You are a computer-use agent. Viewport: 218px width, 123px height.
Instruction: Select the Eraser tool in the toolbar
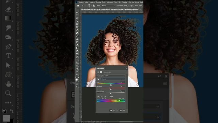tap(77, 45)
